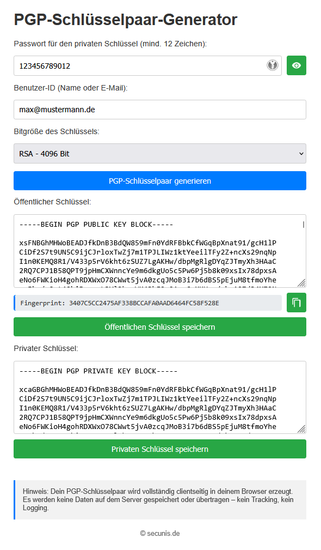This screenshot has height=550, width=321.
Task: Focus the Benutzer-ID field with max@mustermann.de
Action: [x=160, y=110]
